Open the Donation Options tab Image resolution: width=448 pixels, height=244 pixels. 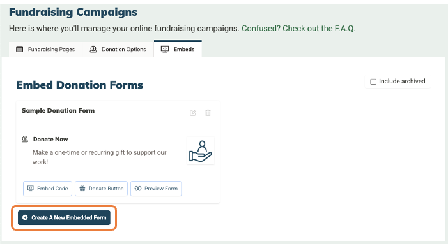118,49
